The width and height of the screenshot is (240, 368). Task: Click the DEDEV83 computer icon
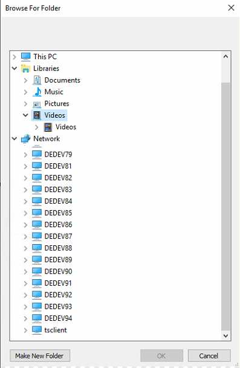coord(37,190)
